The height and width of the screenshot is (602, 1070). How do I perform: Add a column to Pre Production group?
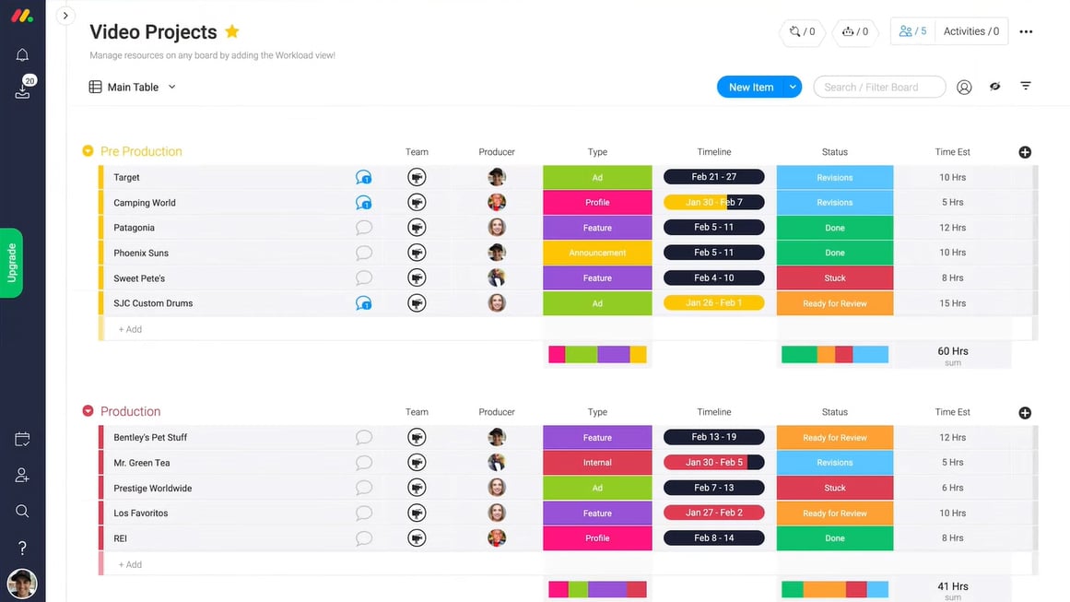tap(1025, 152)
